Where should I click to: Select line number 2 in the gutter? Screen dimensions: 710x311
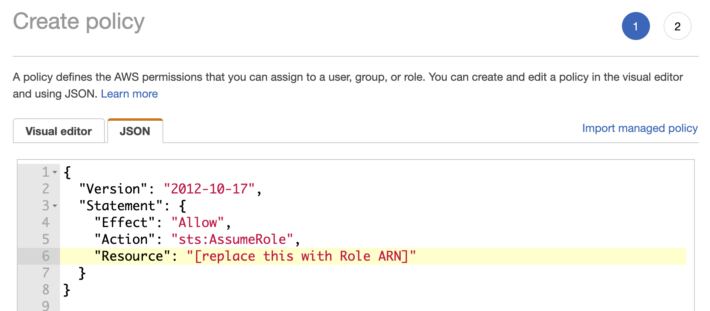[46, 189]
